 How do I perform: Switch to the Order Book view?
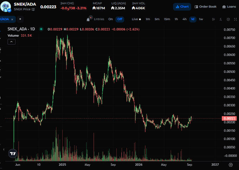206,7
